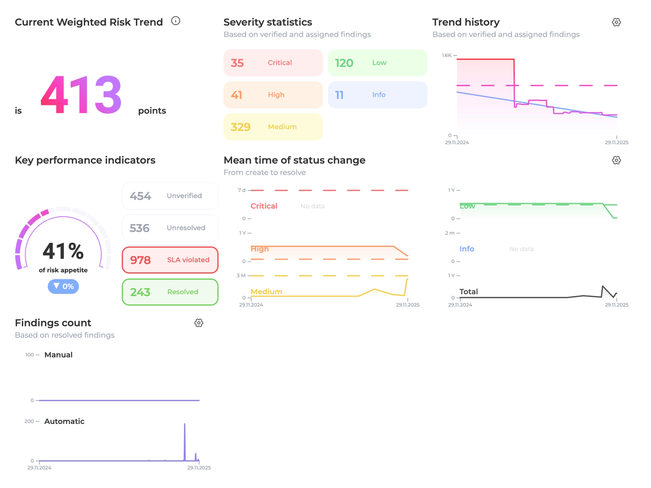Image resolution: width=651 pixels, height=488 pixels.
Task: Select the Medium severity card showing 329
Action: [x=273, y=127]
